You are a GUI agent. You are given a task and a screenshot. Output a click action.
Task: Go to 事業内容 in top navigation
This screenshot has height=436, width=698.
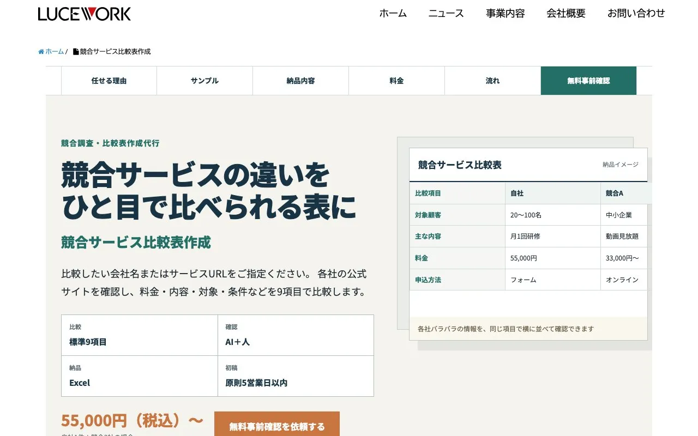[x=506, y=14]
